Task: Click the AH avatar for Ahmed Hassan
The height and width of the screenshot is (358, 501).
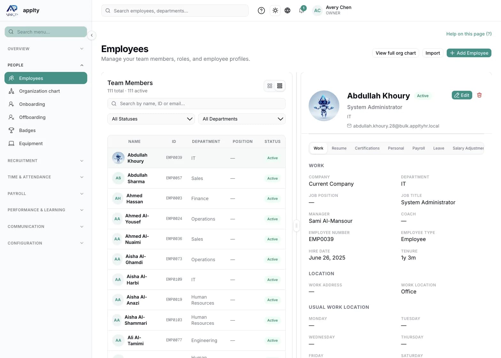Action: pos(118,198)
